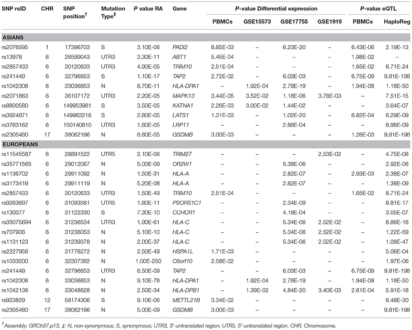This screenshot has width=412, height=330.
Task: Select value 2.61E-04 in HLA-DPB1 row
Action: (363, 290)
